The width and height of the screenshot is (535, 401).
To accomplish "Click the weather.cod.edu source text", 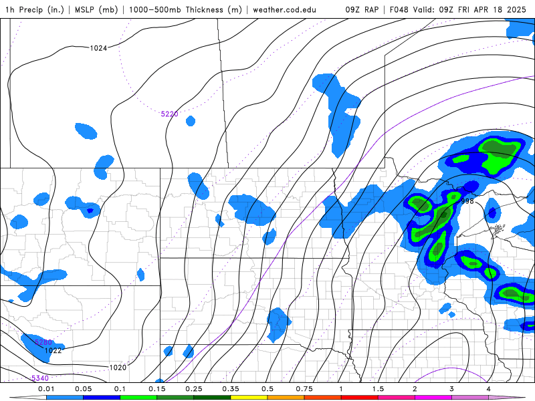I will [284, 9].
